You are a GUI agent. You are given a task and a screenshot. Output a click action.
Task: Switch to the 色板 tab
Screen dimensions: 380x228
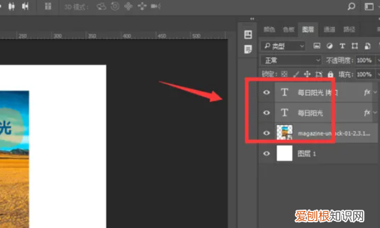point(289,30)
